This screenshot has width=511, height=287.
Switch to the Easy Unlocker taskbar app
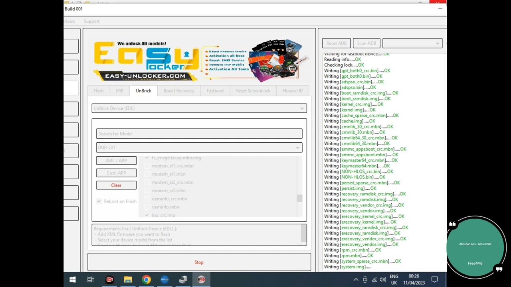201,279
